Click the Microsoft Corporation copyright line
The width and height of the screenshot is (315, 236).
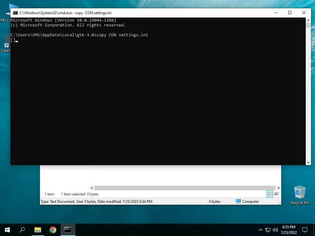68,25
